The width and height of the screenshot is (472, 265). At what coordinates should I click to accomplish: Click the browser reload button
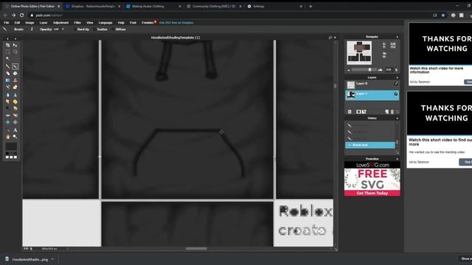tap(21, 15)
